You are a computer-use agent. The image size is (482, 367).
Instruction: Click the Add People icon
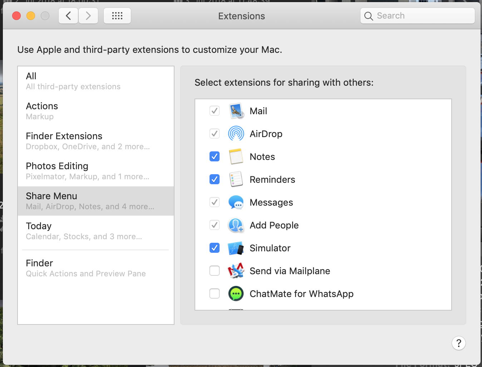(x=236, y=225)
